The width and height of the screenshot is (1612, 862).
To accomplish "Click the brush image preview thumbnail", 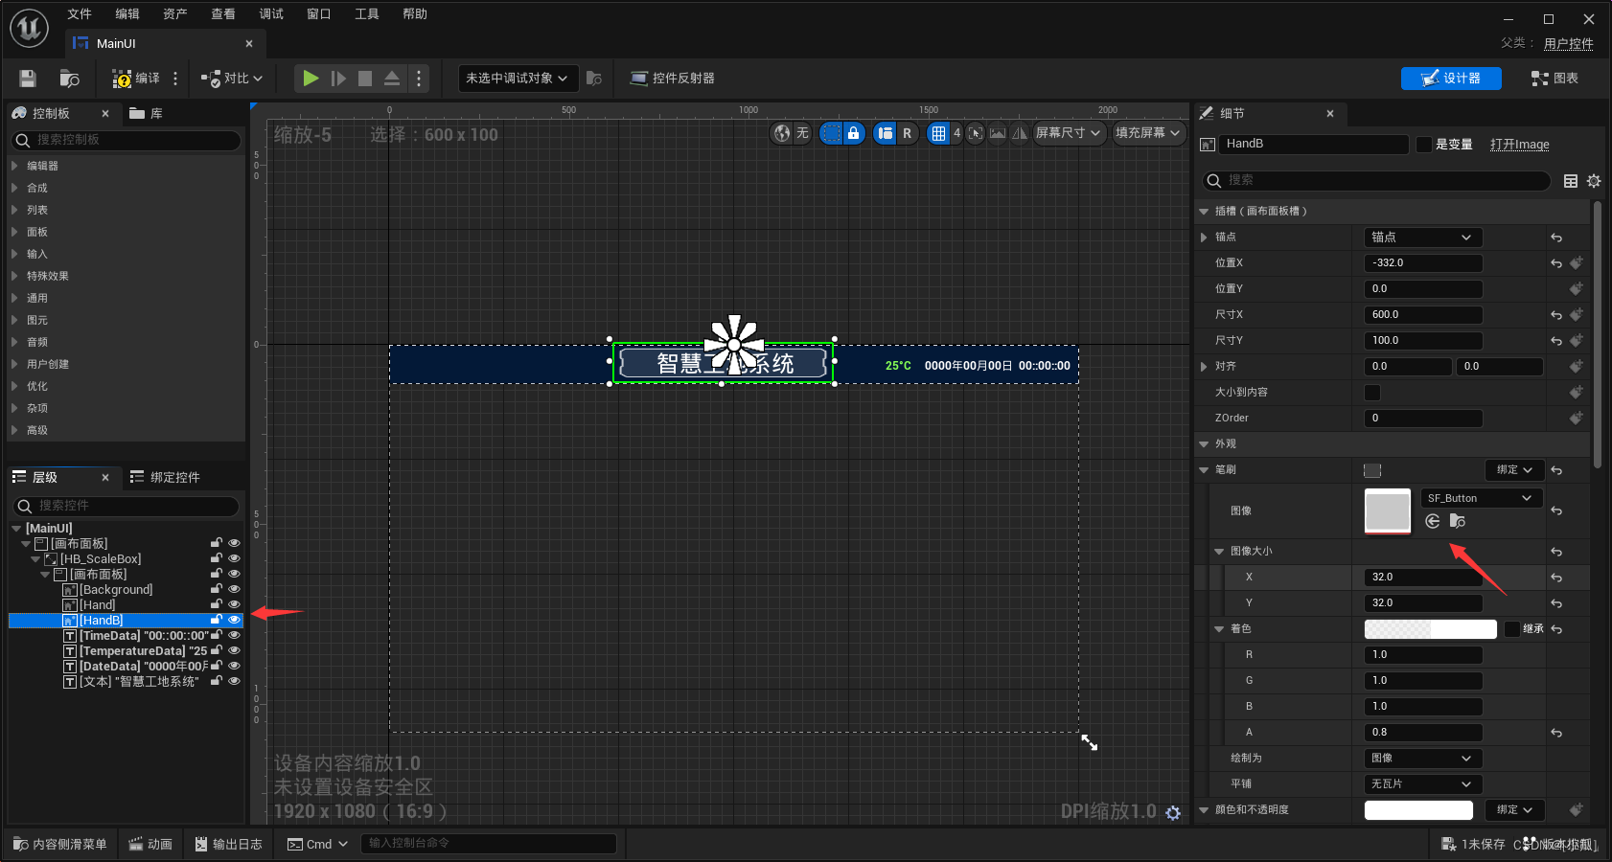I will [1387, 511].
